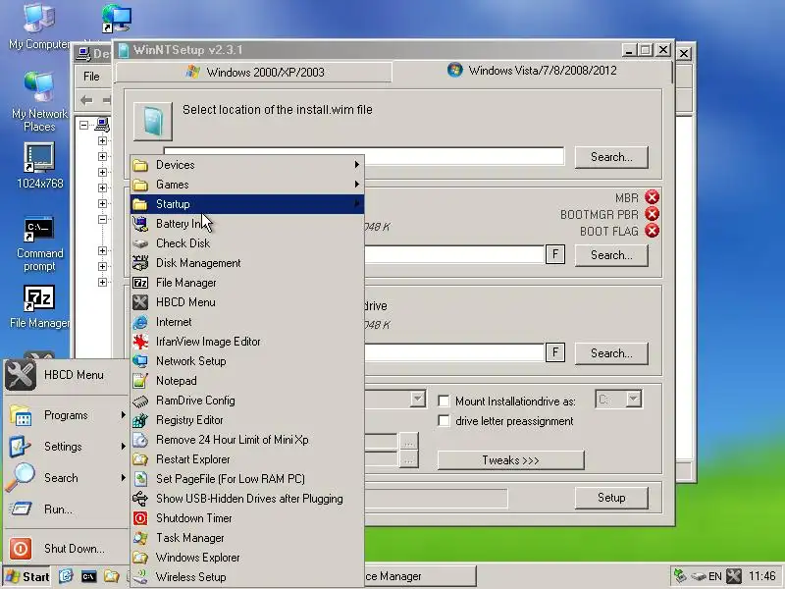785x589 pixels.
Task: Click the F button beside installation drive field
Action: [555, 352]
